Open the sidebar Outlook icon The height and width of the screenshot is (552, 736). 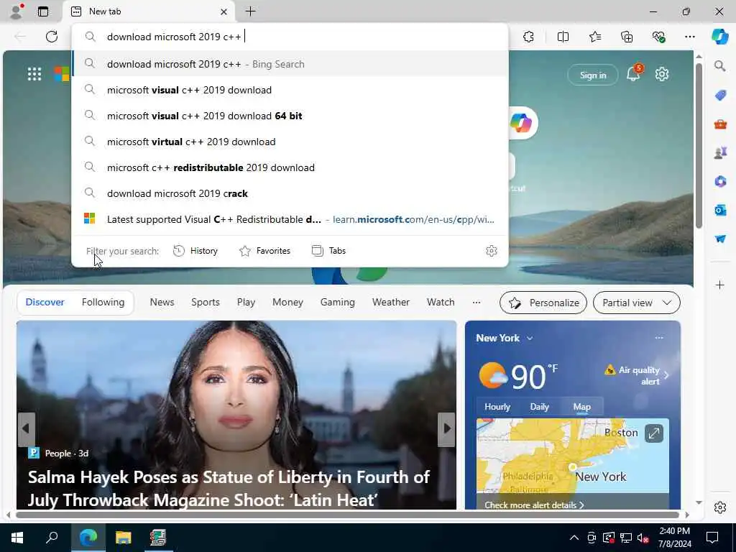coord(720,211)
